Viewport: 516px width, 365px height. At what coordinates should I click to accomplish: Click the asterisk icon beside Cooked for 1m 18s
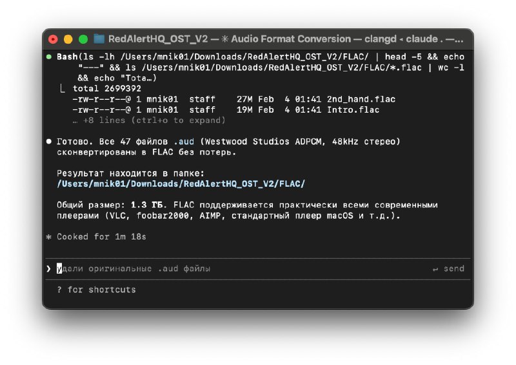click(x=49, y=237)
